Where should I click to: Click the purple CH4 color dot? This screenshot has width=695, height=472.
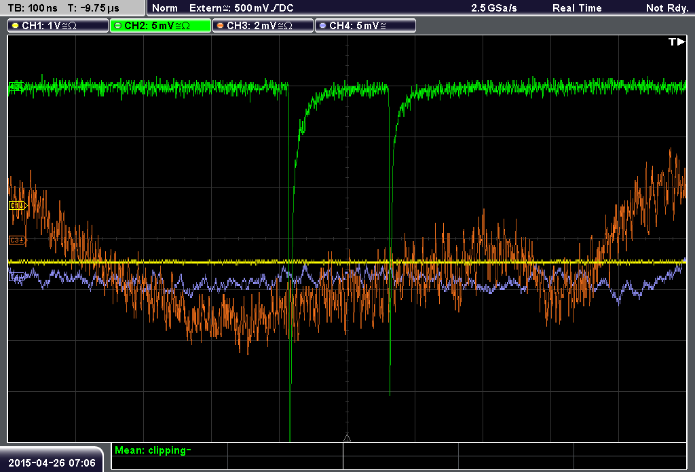point(322,26)
